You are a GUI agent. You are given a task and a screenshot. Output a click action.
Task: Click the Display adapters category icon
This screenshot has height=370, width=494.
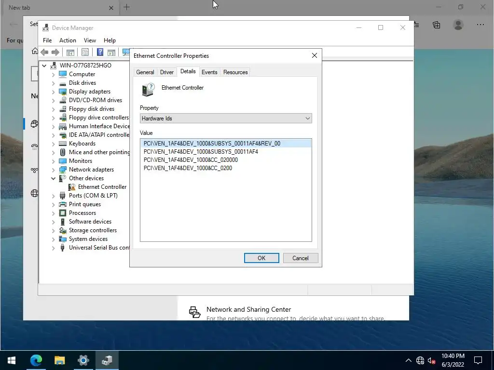click(63, 92)
